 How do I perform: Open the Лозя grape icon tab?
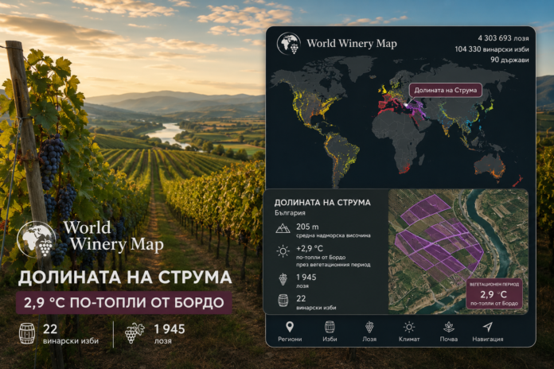[x=369, y=327]
